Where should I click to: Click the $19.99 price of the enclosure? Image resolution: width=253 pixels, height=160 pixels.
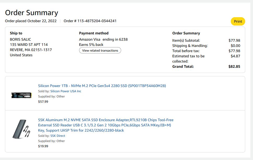coord(43,146)
